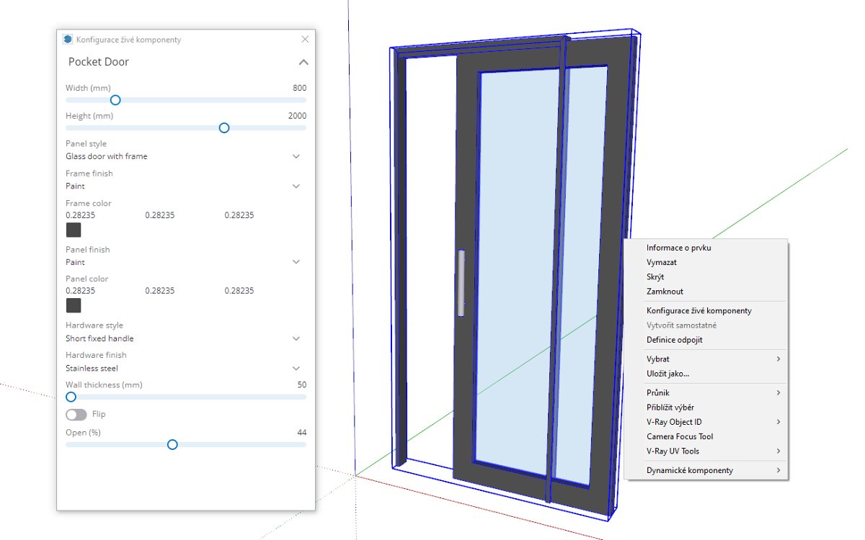Viewport: 865px width, 540px height.
Task: Click the SketchUp logo icon in panel title
Action: pyautogui.click(x=68, y=40)
